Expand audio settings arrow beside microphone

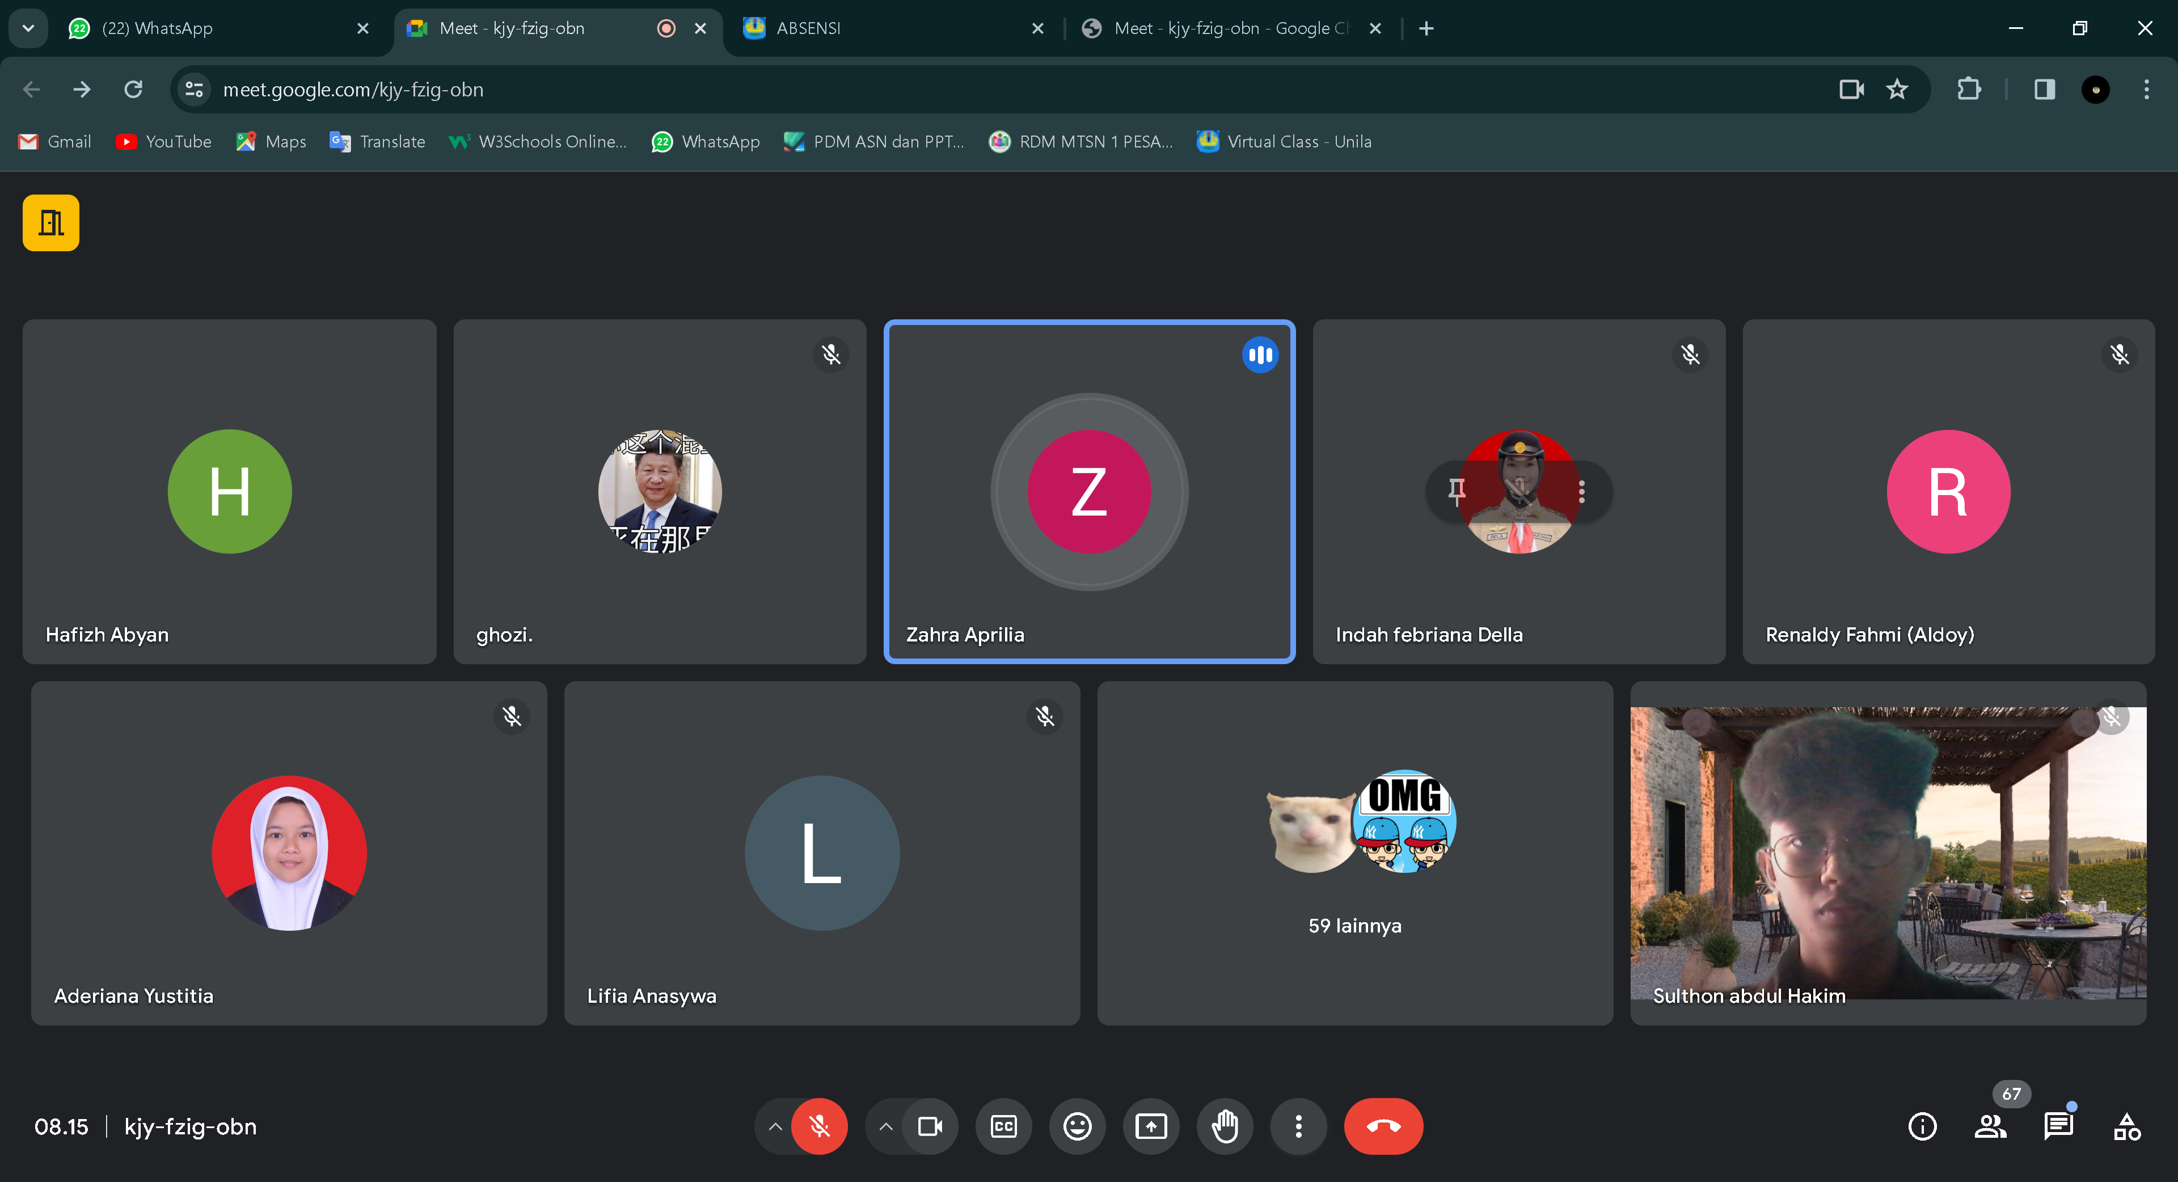(x=774, y=1126)
